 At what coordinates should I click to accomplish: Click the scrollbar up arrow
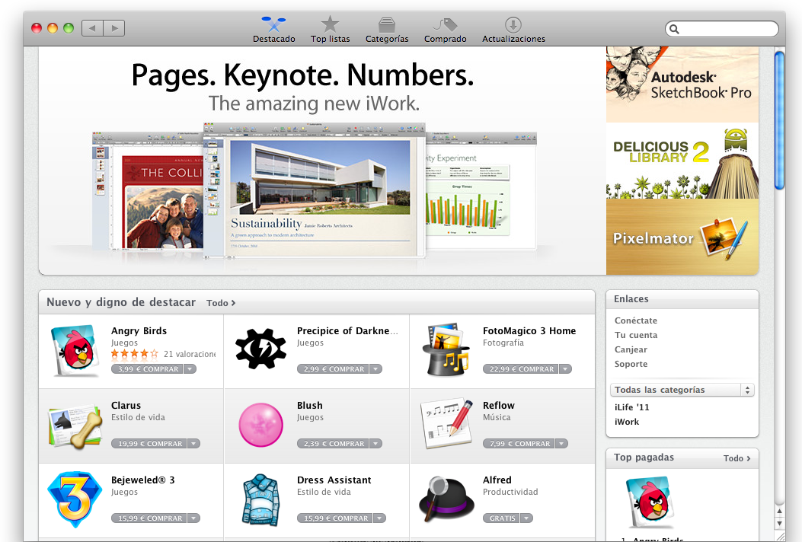pyautogui.click(x=779, y=511)
